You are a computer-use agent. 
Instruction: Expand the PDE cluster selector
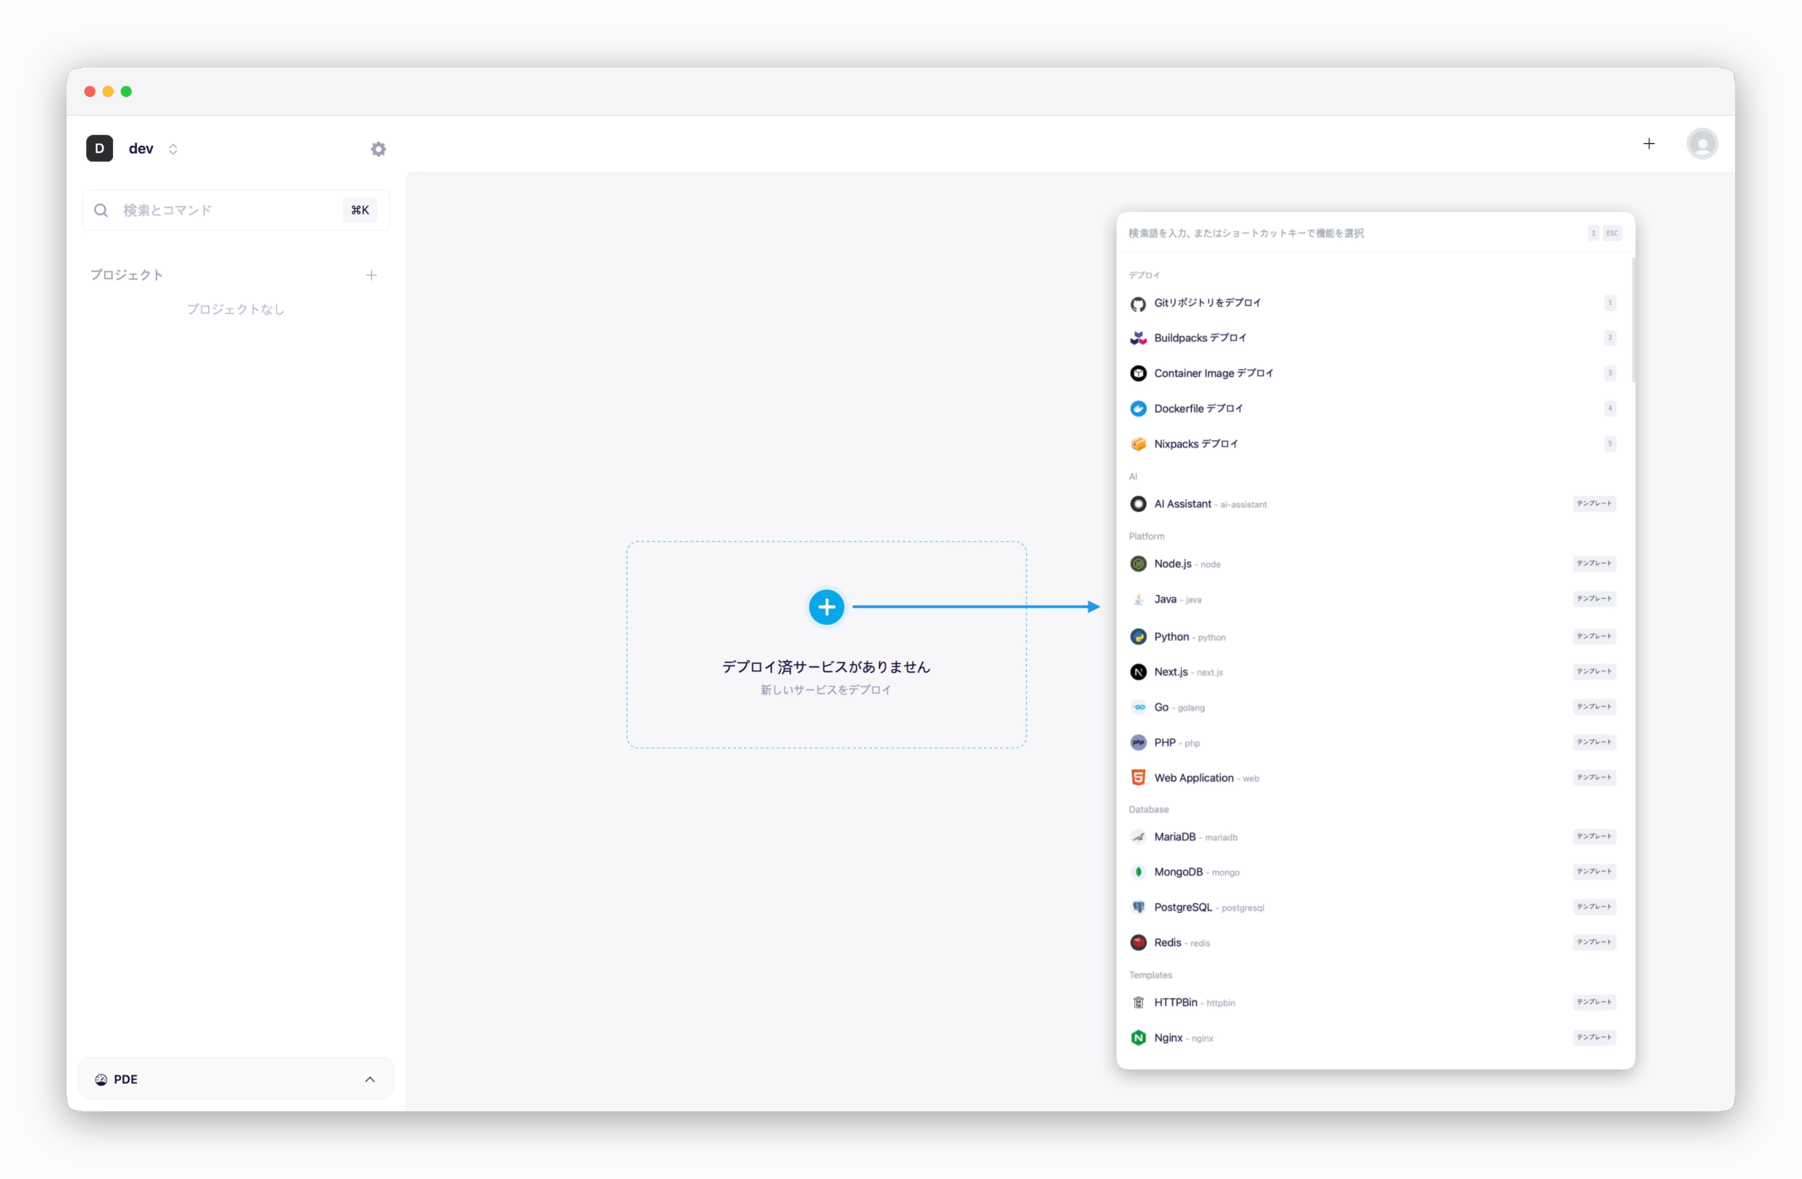[x=235, y=1078]
